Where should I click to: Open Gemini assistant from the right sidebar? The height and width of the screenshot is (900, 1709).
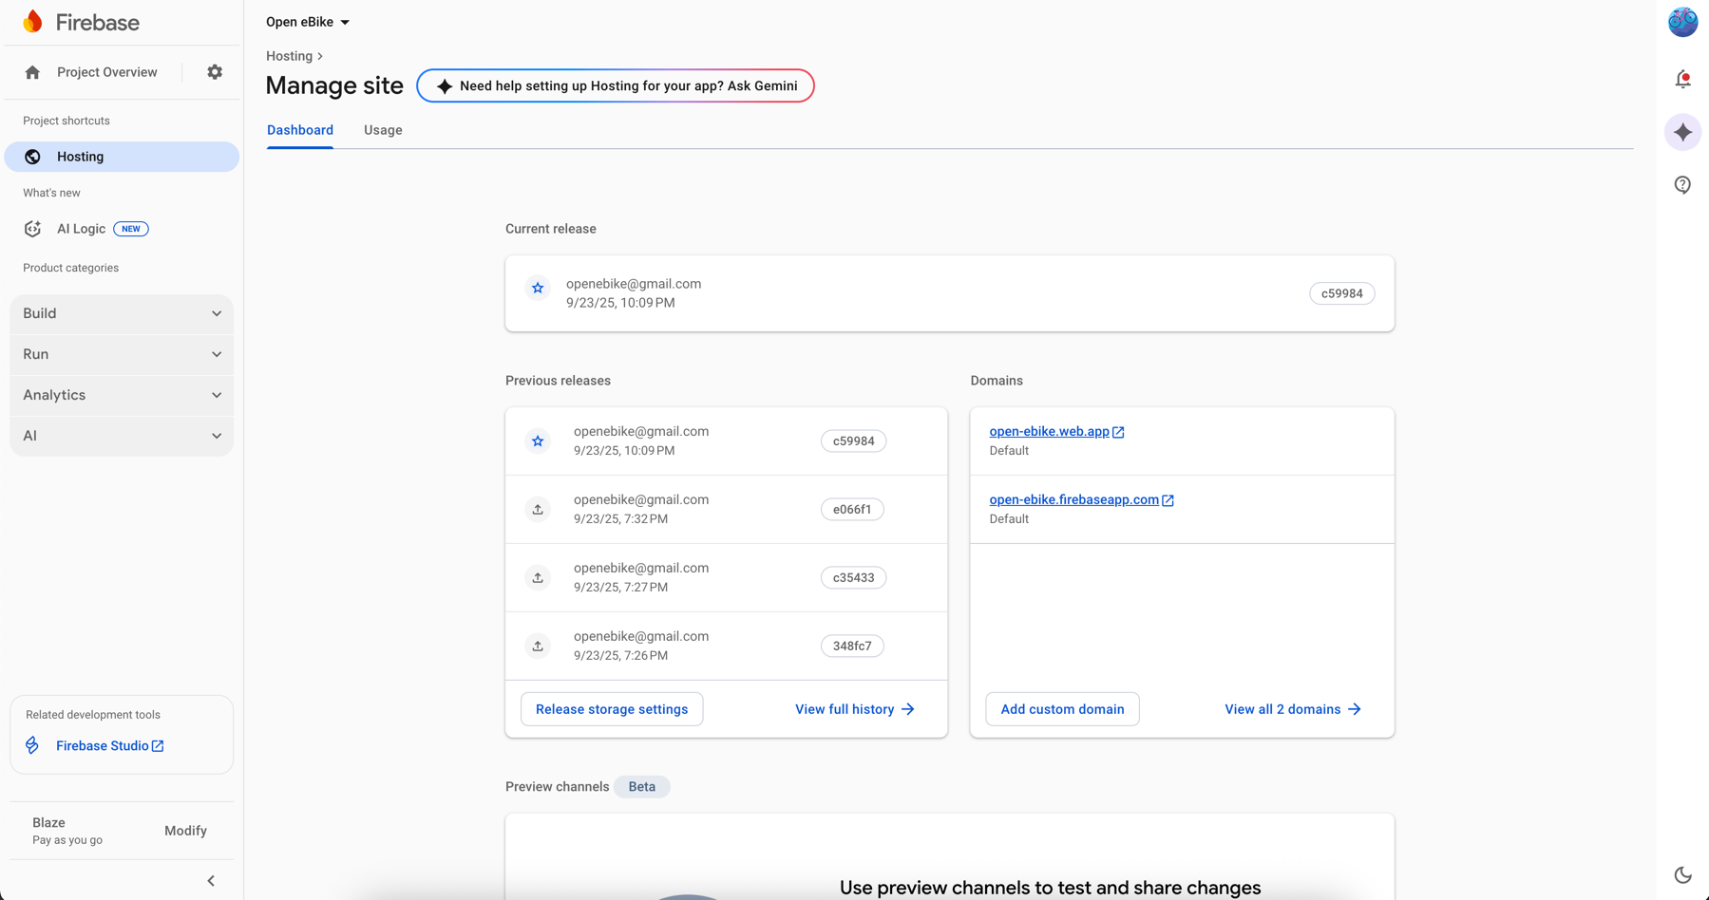[x=1682, y=132]
